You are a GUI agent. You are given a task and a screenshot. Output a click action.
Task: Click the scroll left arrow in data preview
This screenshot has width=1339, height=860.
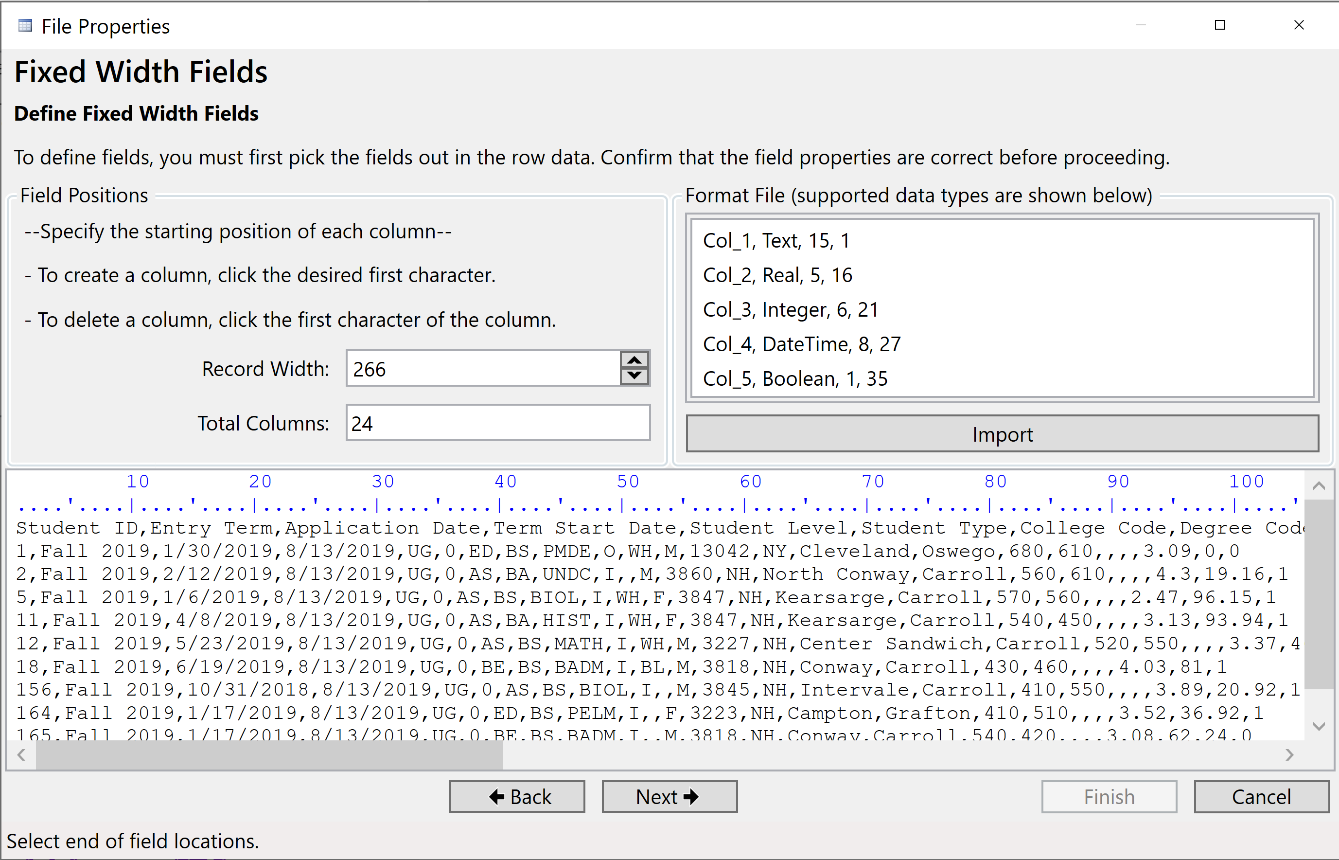pyautogui.click(x=21, y=755)
